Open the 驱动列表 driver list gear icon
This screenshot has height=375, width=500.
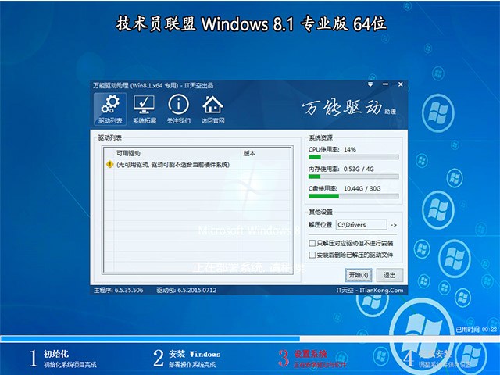(110, 109)
